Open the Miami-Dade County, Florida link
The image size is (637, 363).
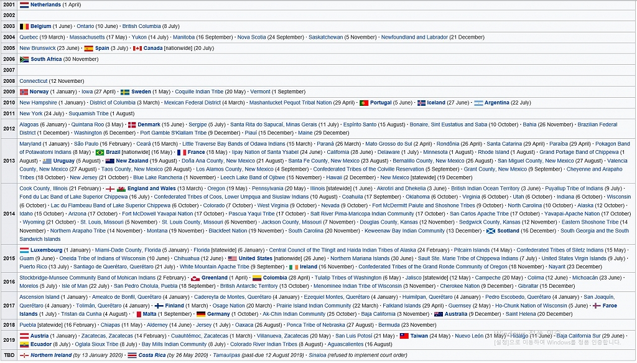click(x=128, y=250)
